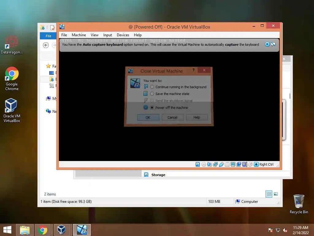Screen dimensions: 314x236
Task: Open the Input menu
Action: coord(108,35)
